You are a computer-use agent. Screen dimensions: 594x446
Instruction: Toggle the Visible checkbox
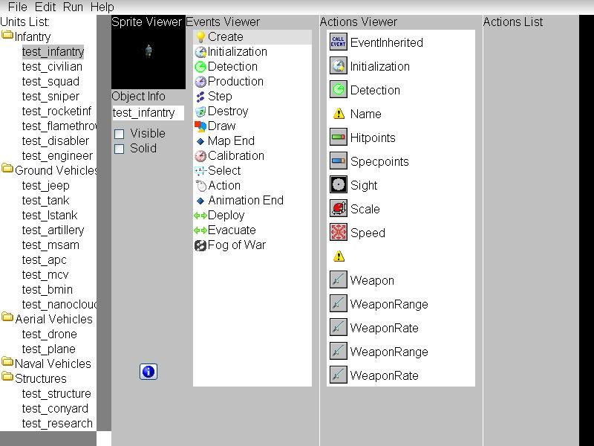coord(120,134)
